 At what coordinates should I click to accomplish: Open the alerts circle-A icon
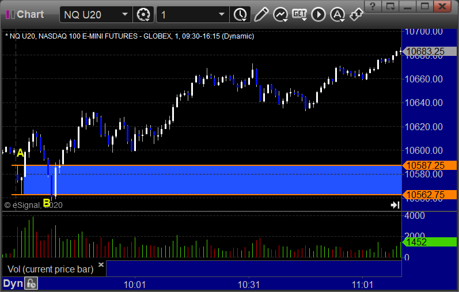tap(337, 14)
